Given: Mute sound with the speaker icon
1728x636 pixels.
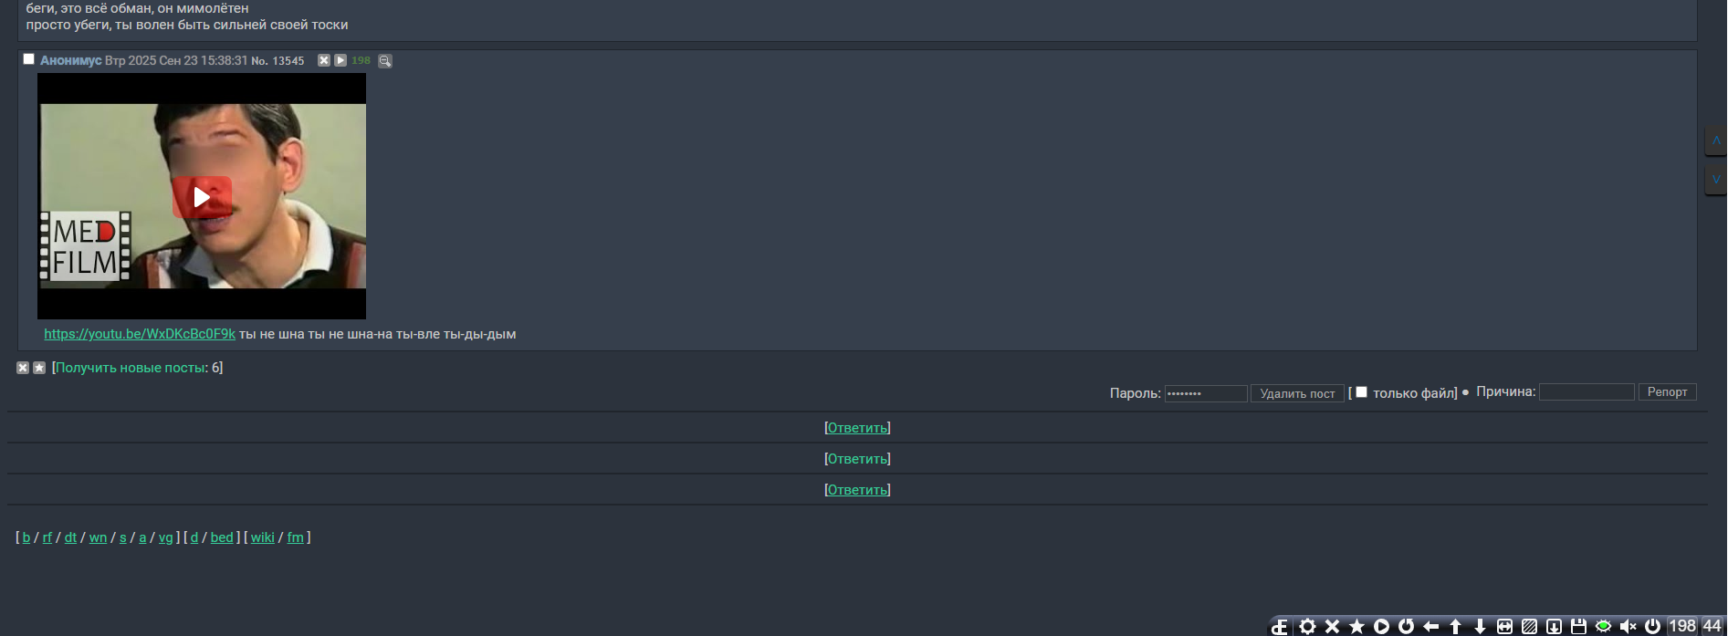Looking at the screenshot, I should (x=1628, y=626).
